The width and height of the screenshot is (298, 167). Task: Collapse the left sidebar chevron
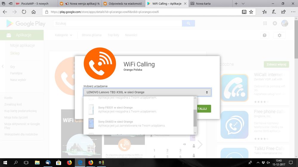point(3,67)
